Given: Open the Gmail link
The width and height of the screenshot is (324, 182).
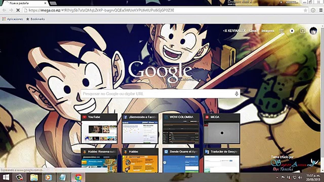Looking at the screenshot, I should click(x=253, y=31).
